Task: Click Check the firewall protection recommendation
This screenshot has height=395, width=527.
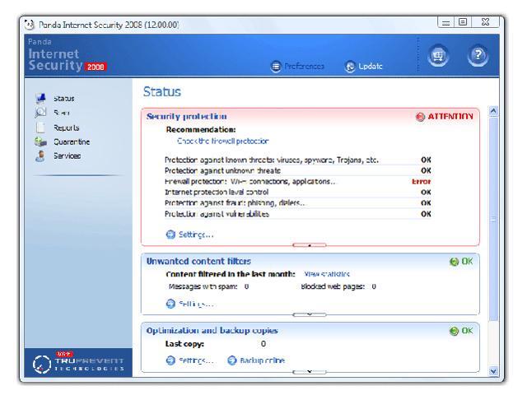Action: [x=223, y=141]
